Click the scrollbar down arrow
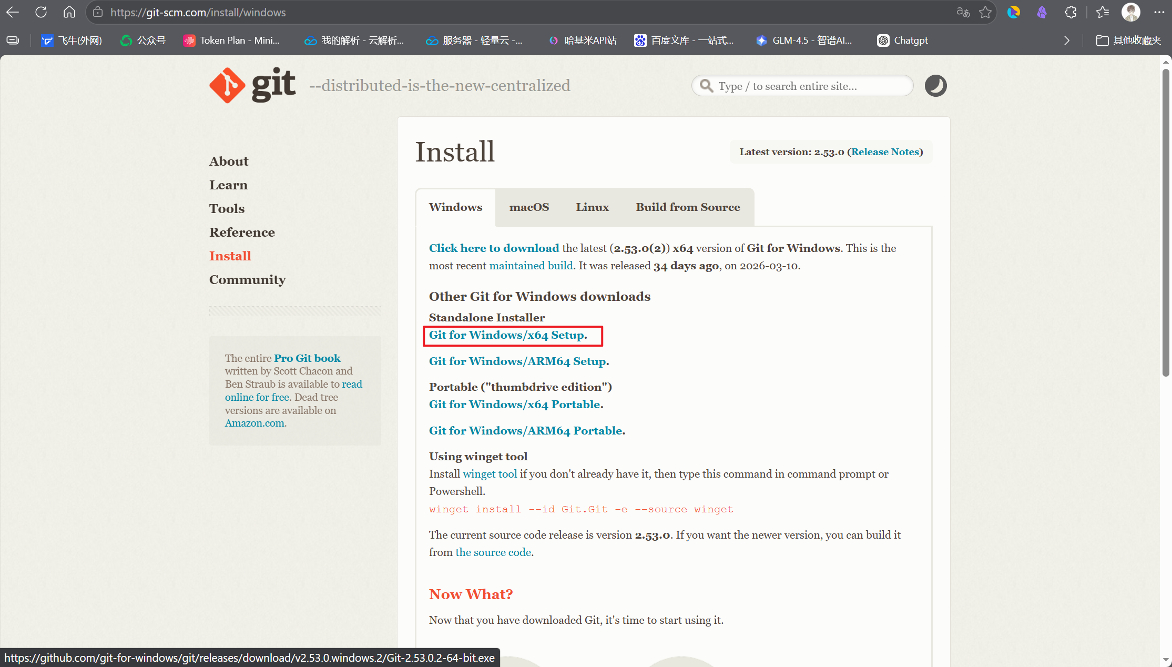Image resolution: width=1172 pixels, height=667 pixels. click(x=1166, y=660)
